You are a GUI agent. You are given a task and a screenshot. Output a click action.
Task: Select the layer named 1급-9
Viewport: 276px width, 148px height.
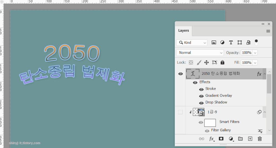pyautogui.click(x=212, y=112)
